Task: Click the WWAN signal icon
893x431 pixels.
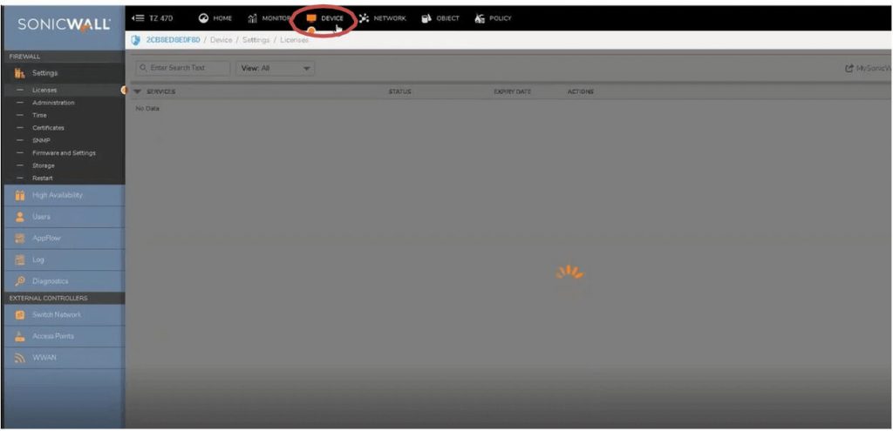Action: point(20,358)
